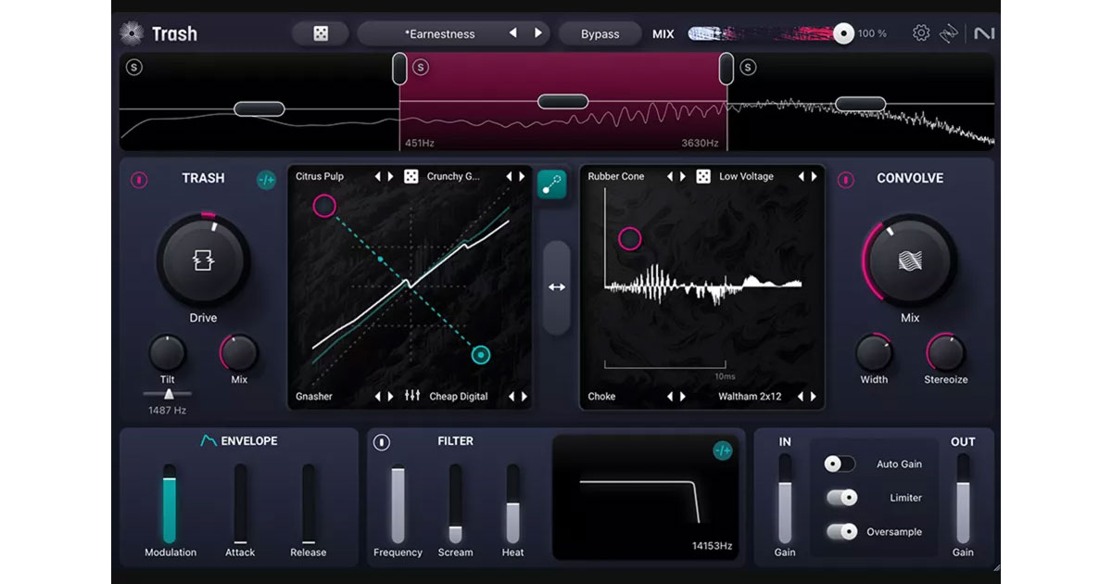The image size is (1112, 584).
Task: Click the swap arrows between Trash and Convolve
Action: coord(557,287)
